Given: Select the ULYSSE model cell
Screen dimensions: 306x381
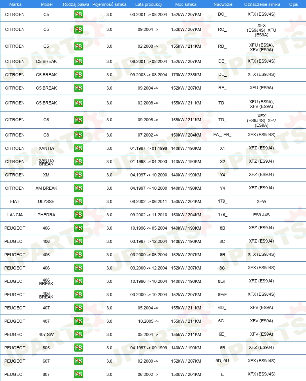Looking at the screenshot, I should point(46,201).
